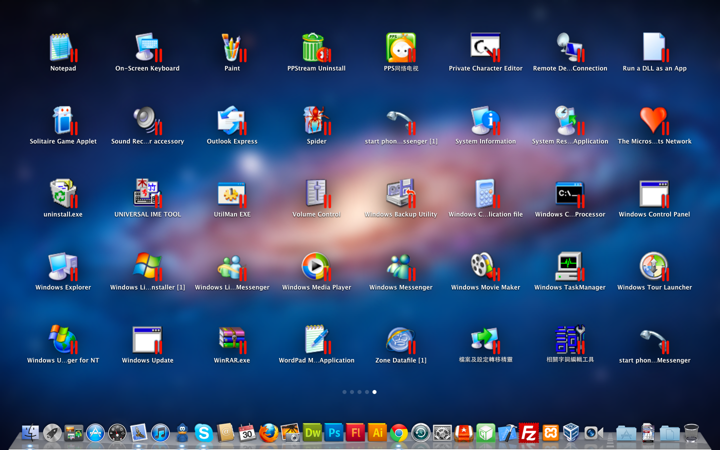Open Windows C...Processor command prompt

point(570,193)
